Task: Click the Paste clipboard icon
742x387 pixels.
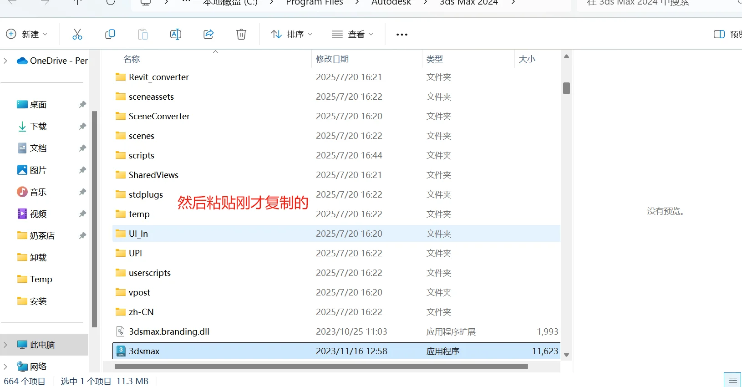Action: [143, 34]
